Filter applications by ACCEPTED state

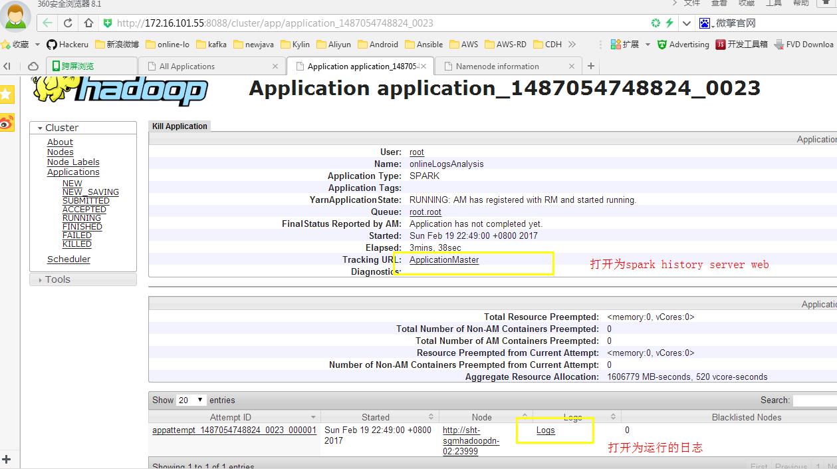84,209
